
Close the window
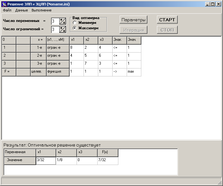[219, 4]
